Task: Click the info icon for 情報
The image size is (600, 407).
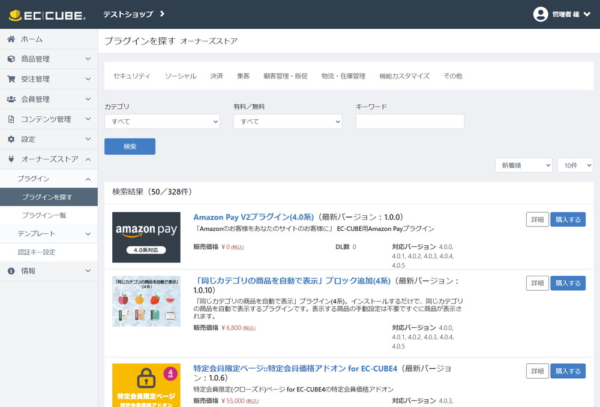Action: 11,271
